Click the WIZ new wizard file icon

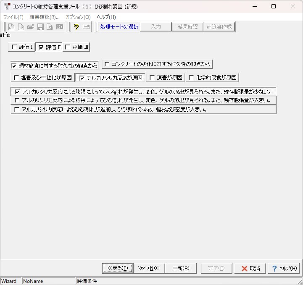point(11,27)
